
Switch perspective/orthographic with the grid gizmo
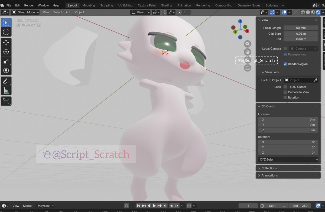pos(248,68)
